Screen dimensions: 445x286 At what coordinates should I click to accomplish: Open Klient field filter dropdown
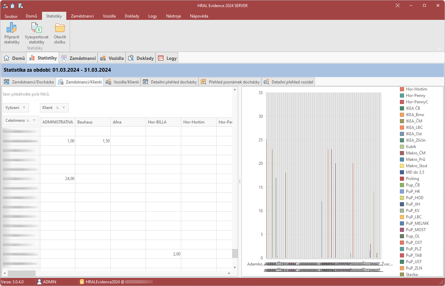coord(63,108)
